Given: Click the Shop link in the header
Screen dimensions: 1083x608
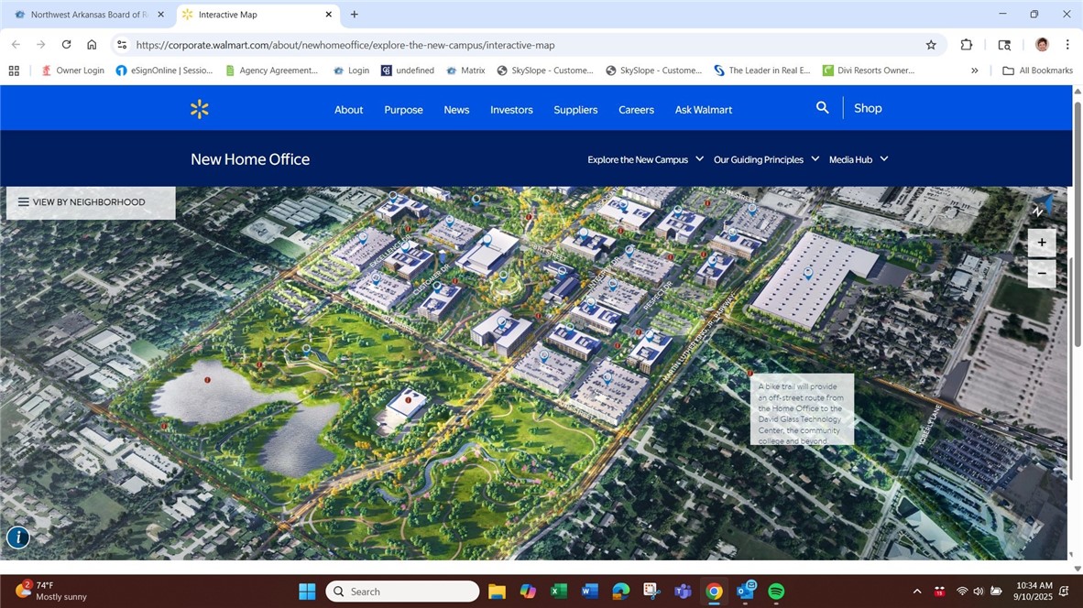Looking at the screenshot, I should point(868,108).
